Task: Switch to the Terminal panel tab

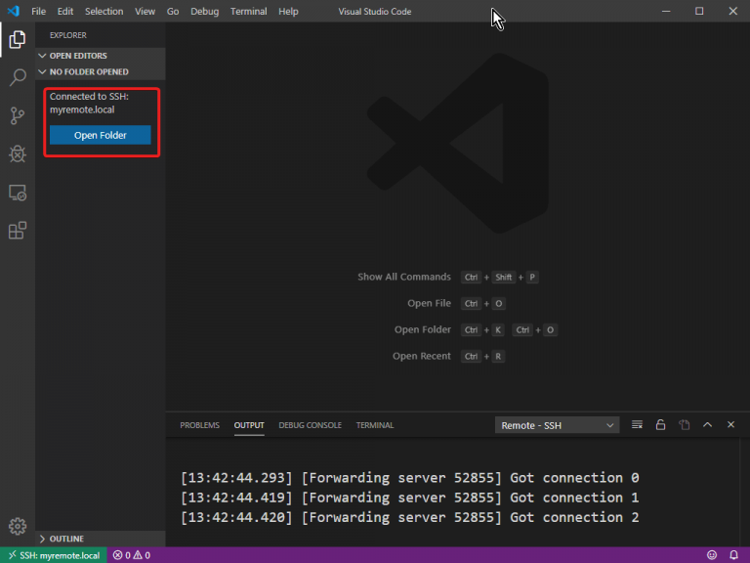Action: point(375,425)
